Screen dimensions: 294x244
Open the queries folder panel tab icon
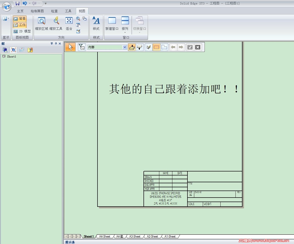(30, 50)
